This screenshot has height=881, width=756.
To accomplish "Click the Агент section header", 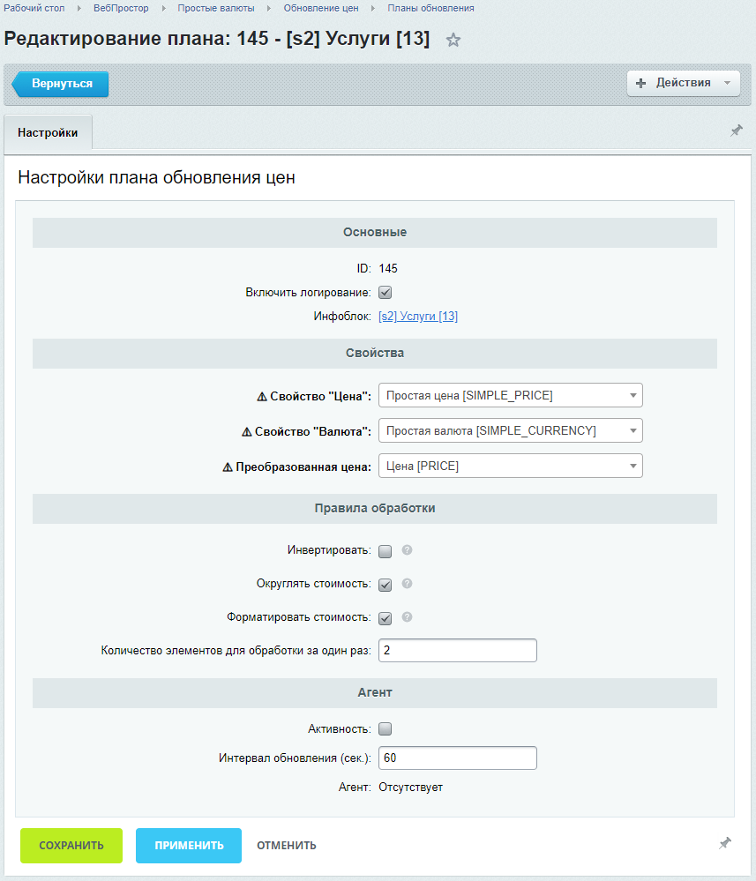I will point(375,693).
